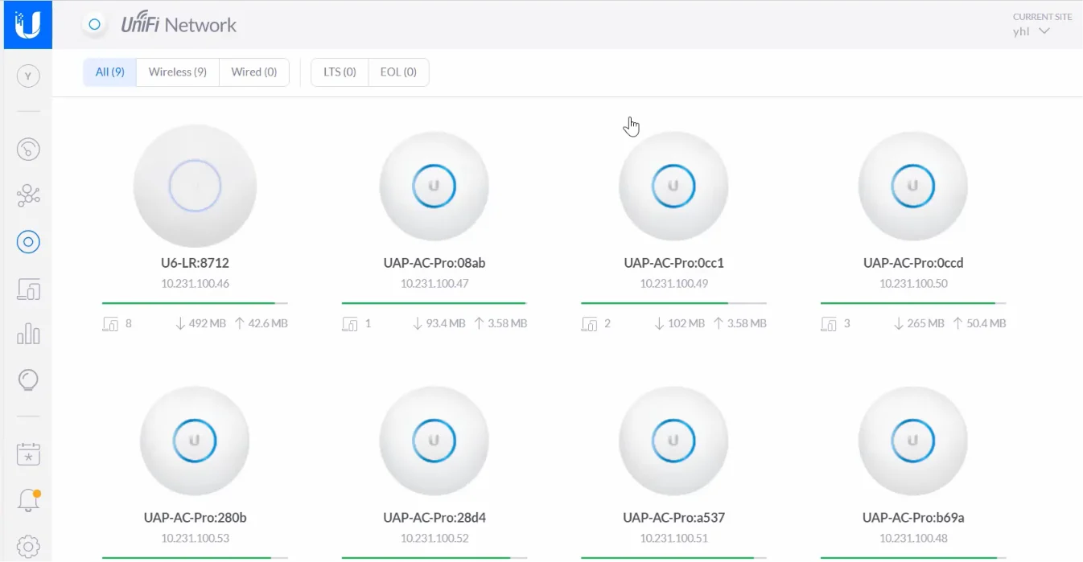Open the Topology nodes icon
The width and height of the screenshot is (1083, 562).
coord(28,195)
